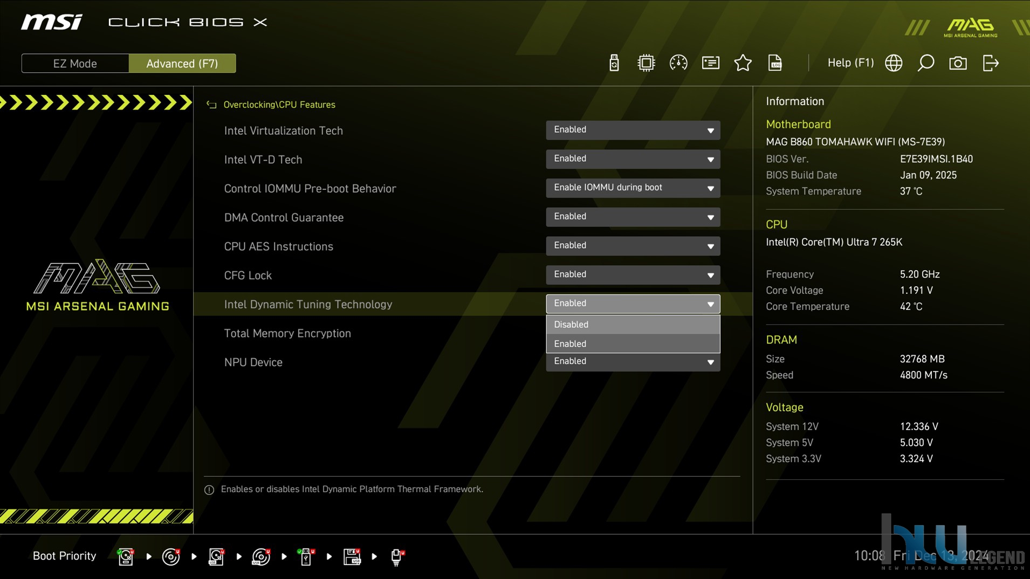
Task: Choose Enabled in the open dropdown list
Action: pos(633,344)
